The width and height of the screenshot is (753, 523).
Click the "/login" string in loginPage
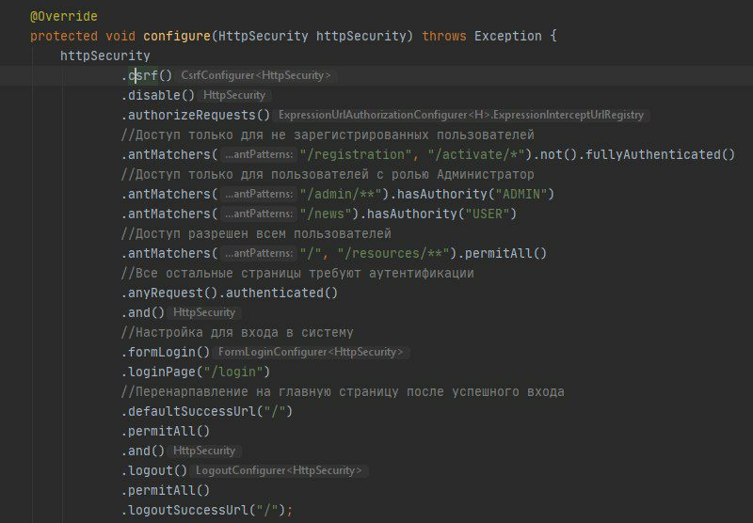[x=233, y=372]
